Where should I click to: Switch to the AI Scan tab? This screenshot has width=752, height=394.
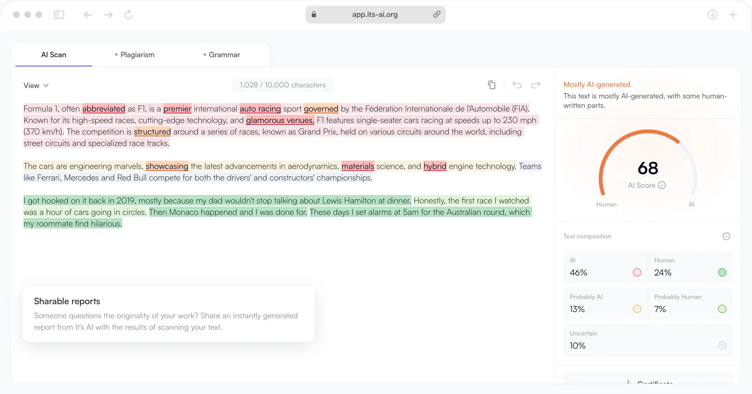point(54,55)
